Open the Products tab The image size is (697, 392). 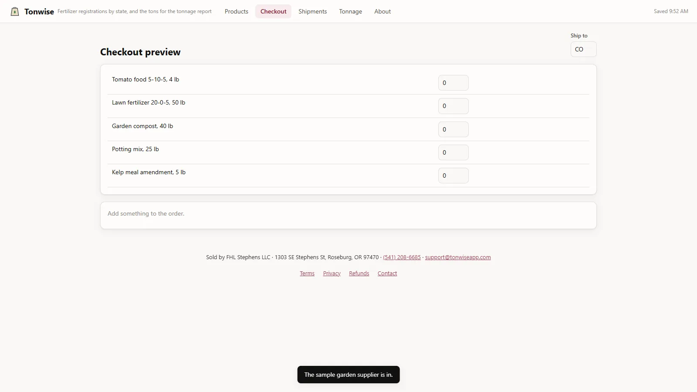[237, 11]
